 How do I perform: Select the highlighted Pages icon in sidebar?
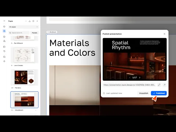[4, 31]
